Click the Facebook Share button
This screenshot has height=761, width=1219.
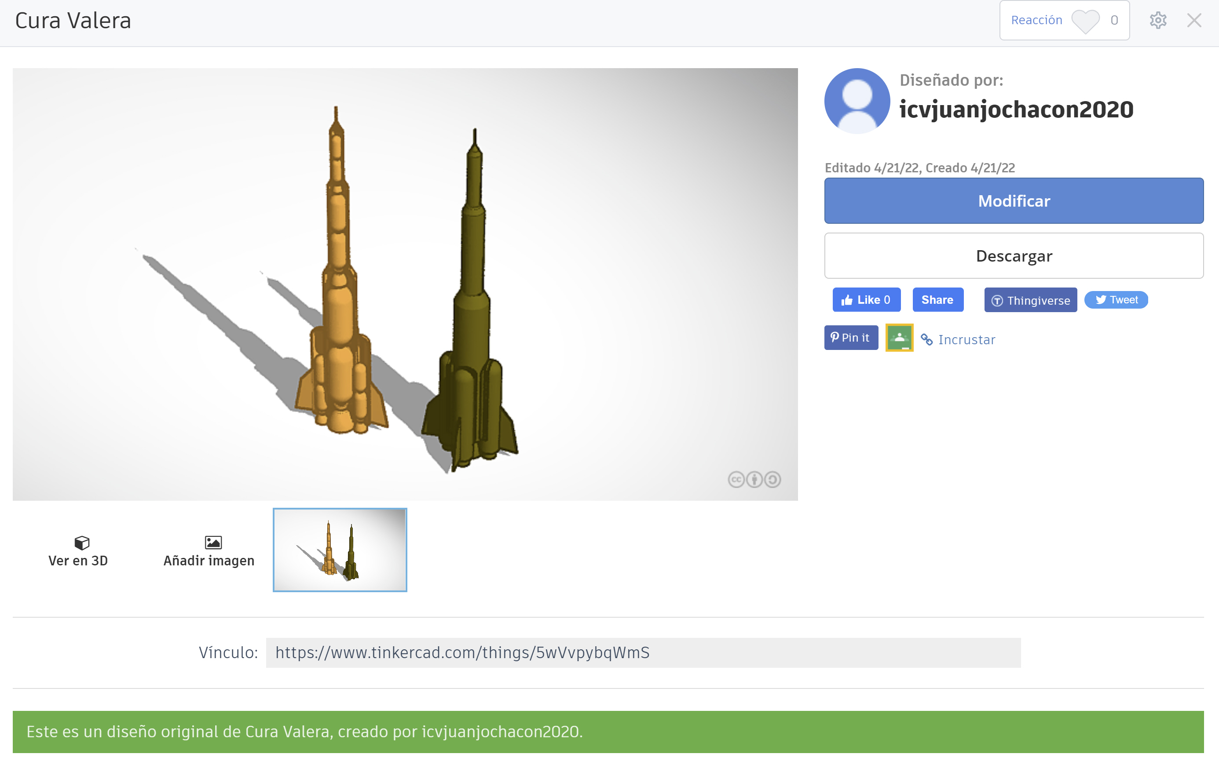click(x=937, y=300)
